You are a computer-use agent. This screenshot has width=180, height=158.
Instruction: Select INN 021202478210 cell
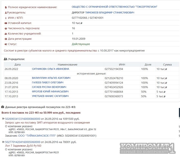point(114,78)
